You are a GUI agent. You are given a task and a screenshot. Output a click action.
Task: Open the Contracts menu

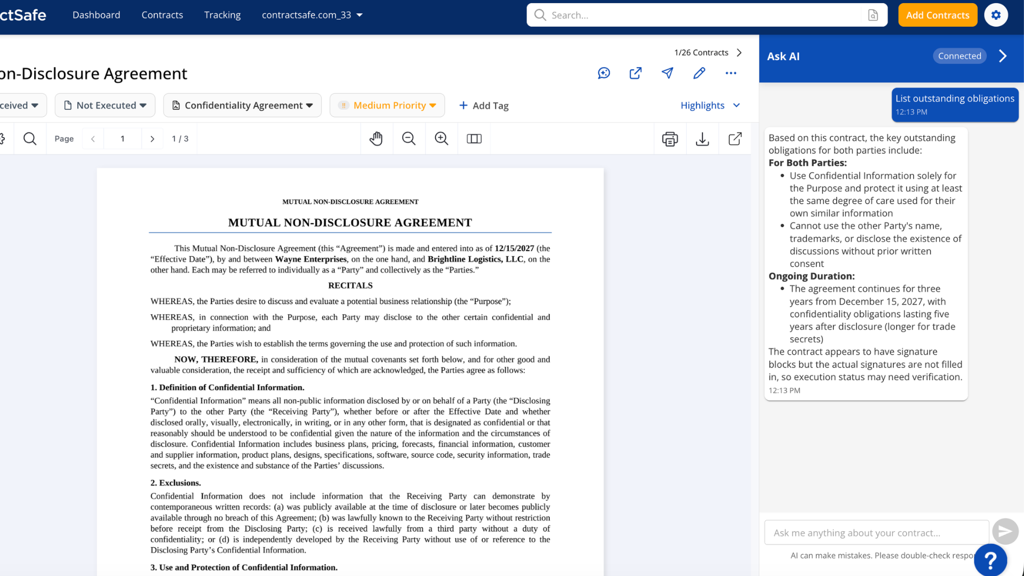click(162, 15)
